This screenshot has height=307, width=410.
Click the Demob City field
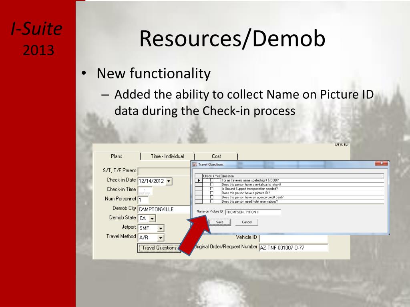tap(164, 209)
